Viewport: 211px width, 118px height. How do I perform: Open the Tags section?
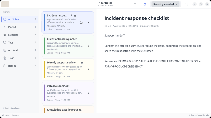[x=20, y=42]
